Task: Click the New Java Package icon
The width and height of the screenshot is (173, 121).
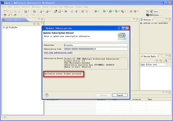Action: (131, 11)
